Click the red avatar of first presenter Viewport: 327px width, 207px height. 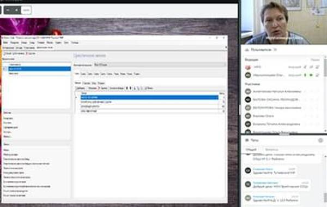(248, 67)
